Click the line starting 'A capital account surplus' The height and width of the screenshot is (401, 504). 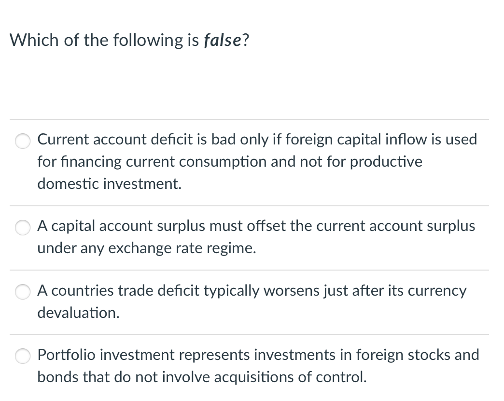256,226
